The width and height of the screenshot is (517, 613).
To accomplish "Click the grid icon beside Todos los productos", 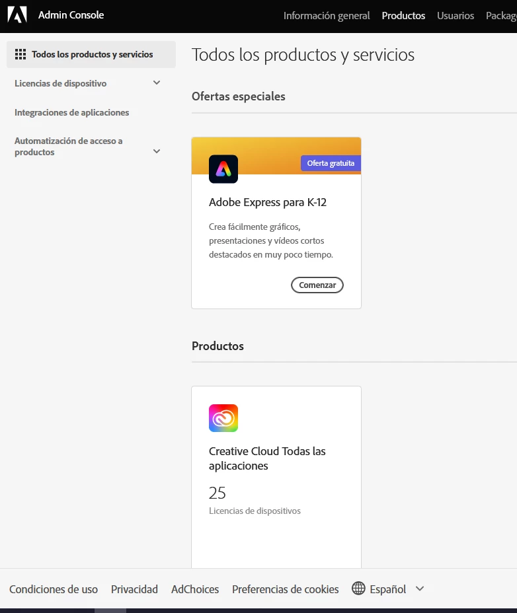I will coord(20,54).
